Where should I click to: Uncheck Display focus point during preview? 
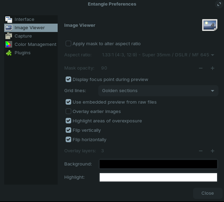pyautogui.click(x=68, y=80)
